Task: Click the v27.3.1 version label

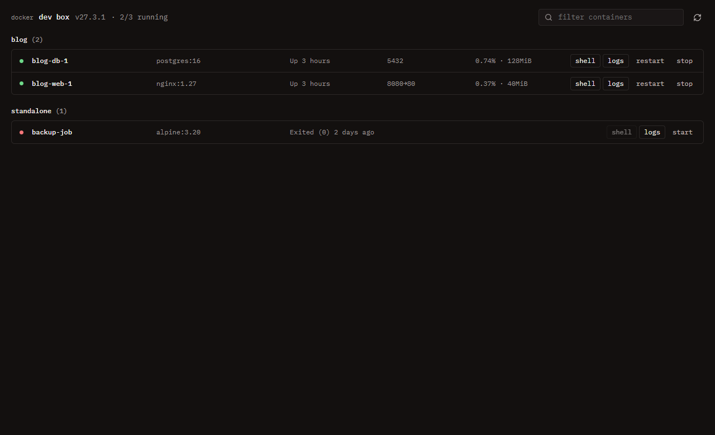Action: (x=90, y=17)
